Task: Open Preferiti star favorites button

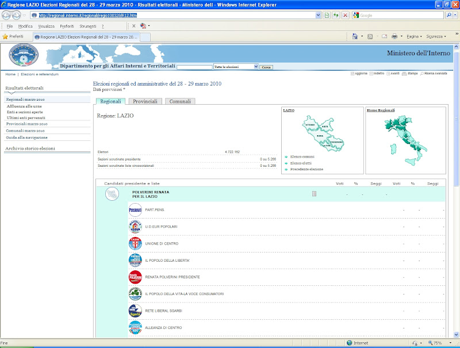Action: (13, 36)
